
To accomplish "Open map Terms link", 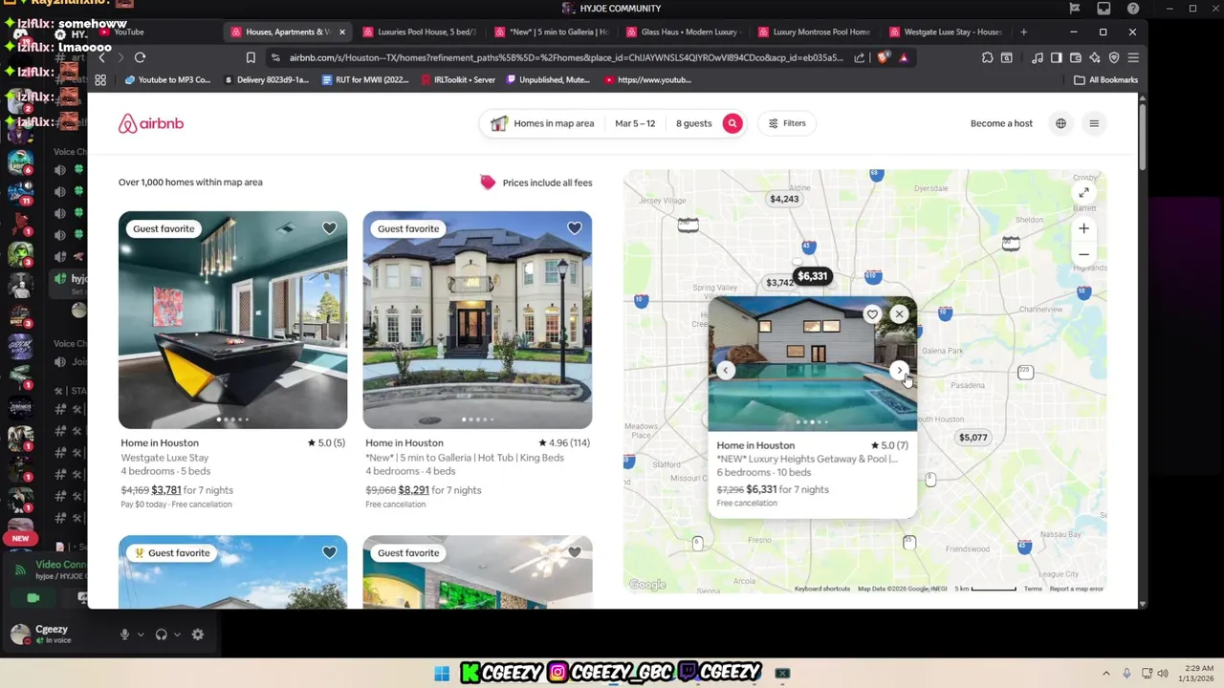I will (x=1033, y=589).
